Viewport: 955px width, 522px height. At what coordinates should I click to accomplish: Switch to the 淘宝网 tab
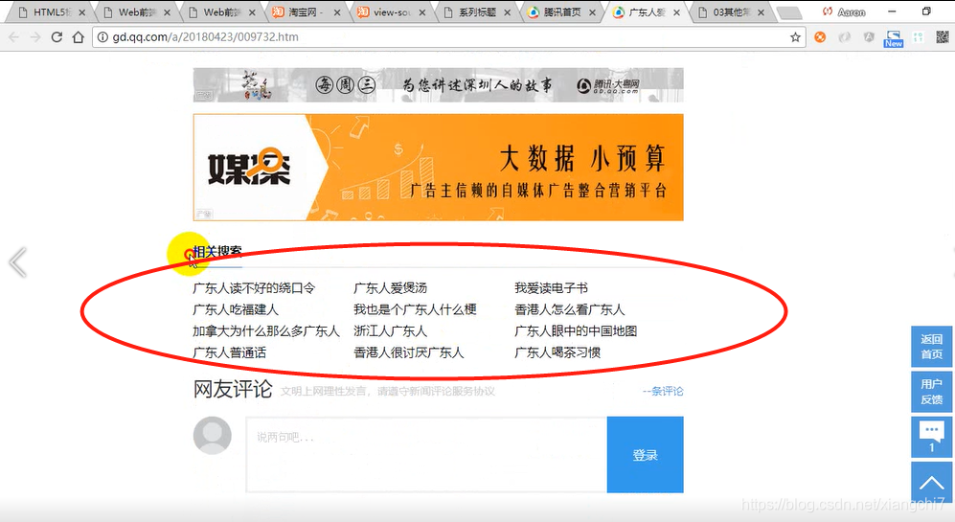pyautogui.click(x=306, y=12)
